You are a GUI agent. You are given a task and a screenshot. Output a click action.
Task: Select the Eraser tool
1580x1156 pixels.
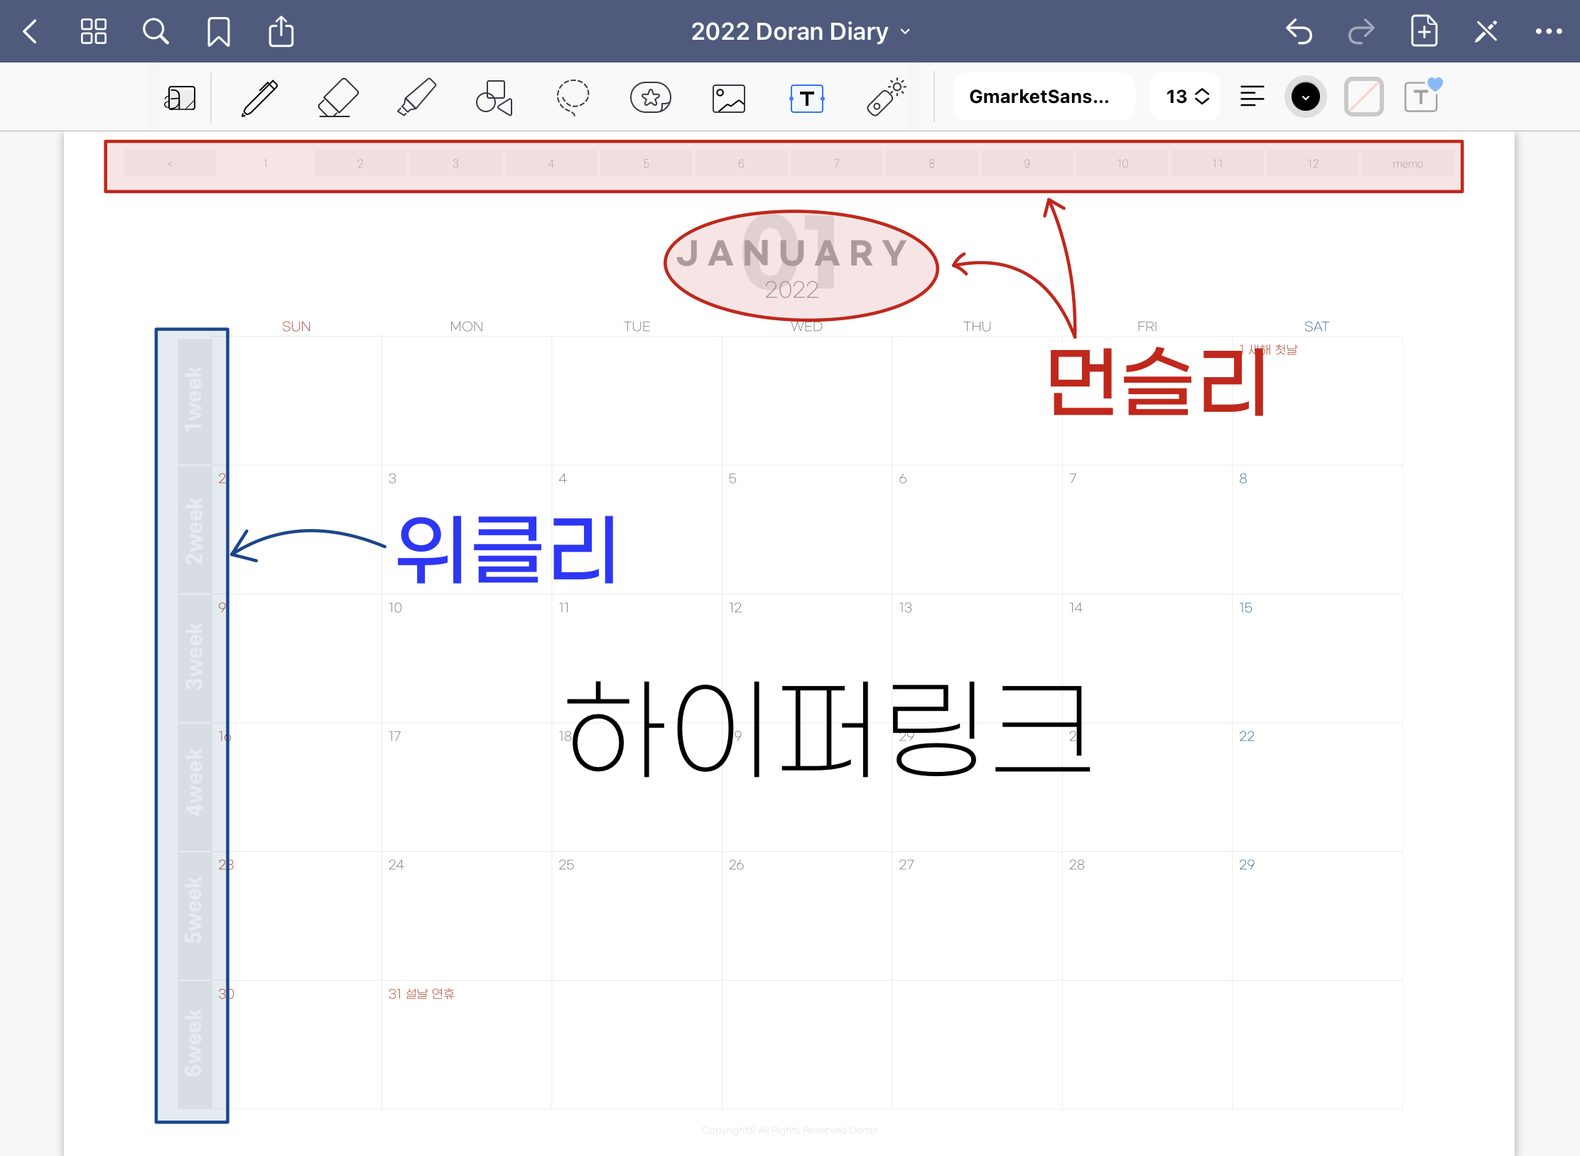(337, 97)
